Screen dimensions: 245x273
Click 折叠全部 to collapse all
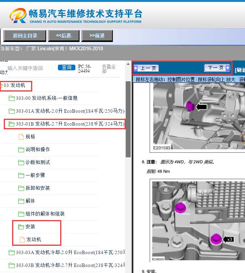[109, 69]
